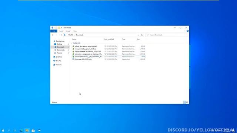Open Microsoft Edge from taskbar
This screenshot has height=133, width=237.
click(21, 130)
